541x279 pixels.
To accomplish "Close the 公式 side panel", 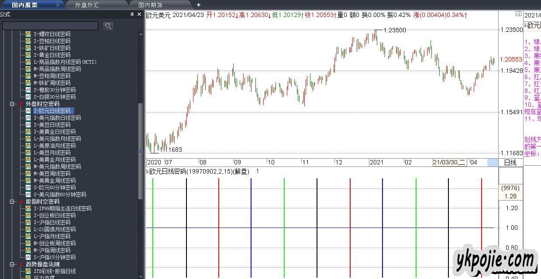I will (139, 14).
